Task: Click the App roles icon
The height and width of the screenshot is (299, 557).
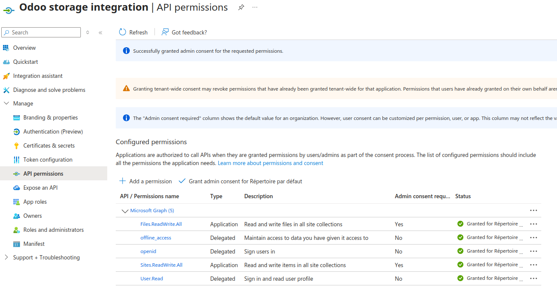Action: click(17, 202)
